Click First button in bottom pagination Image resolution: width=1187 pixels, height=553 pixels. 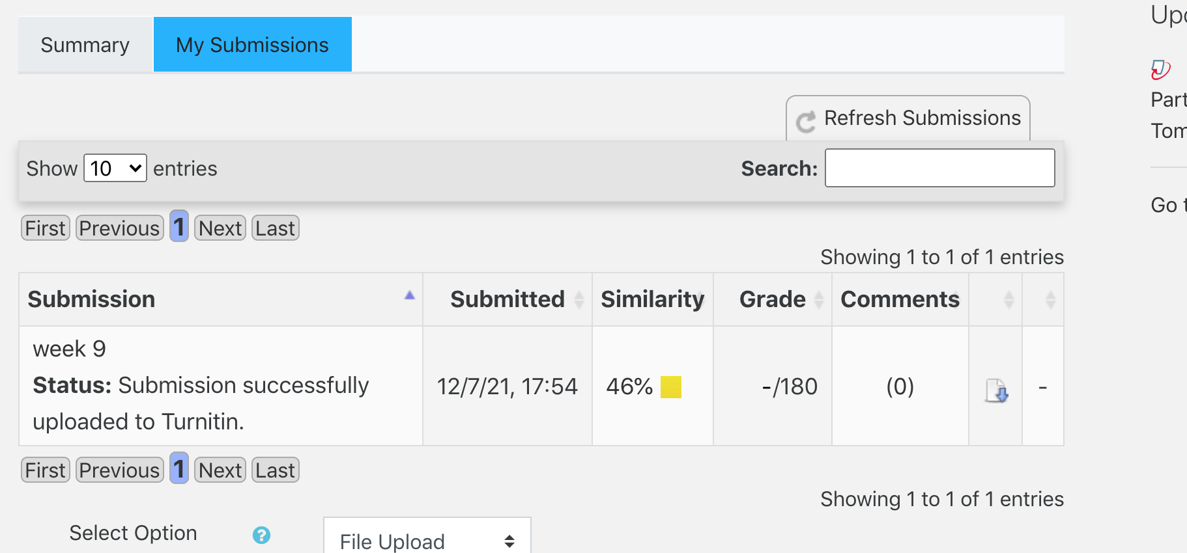46,470
